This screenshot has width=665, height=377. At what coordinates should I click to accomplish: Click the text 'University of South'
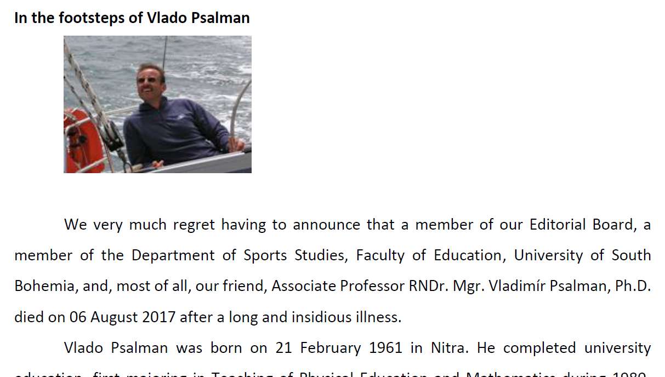point(582,255)
